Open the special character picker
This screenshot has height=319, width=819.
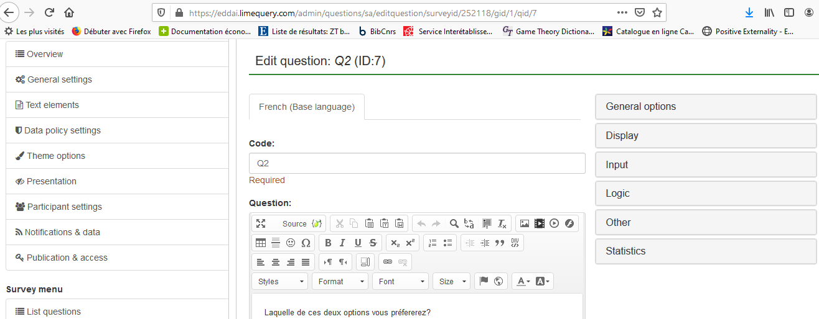point(306,243)
